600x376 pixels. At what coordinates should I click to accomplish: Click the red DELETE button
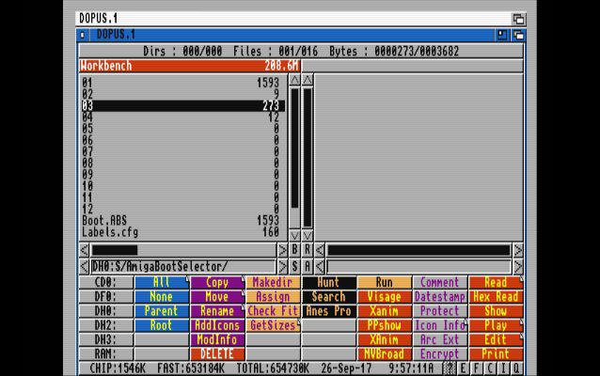(217, 353)
